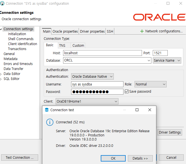The width and height of the screenshot is (186, 164).
Task: Select Data Editor in the tree
Action: pos(12,74)
